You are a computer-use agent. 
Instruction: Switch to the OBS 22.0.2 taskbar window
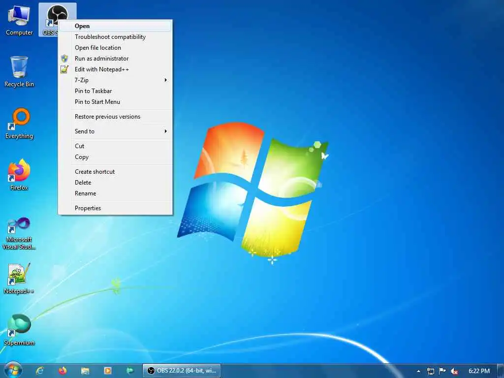pyautogui.click(x=182, y=371)
